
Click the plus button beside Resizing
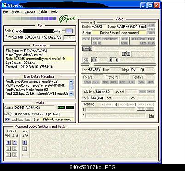click(102, 104)
